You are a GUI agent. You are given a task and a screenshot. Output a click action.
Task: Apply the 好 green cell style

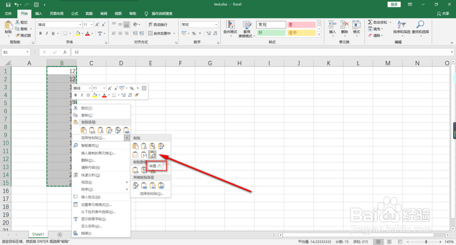(271, 32)
